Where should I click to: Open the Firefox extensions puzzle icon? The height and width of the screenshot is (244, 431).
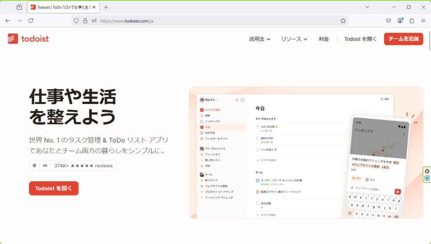[x=412, y=21]
